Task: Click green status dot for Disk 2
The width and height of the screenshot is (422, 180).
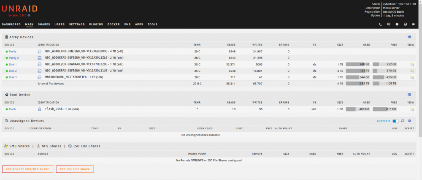Action: (7, 71)
